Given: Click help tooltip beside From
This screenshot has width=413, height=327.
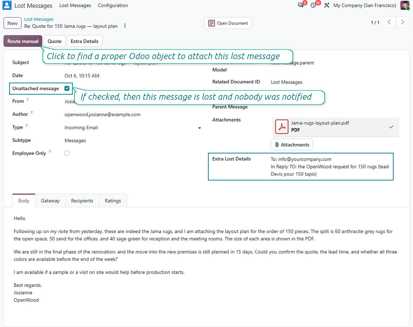Looking at the screenshot, I should (x=27, y=99).
